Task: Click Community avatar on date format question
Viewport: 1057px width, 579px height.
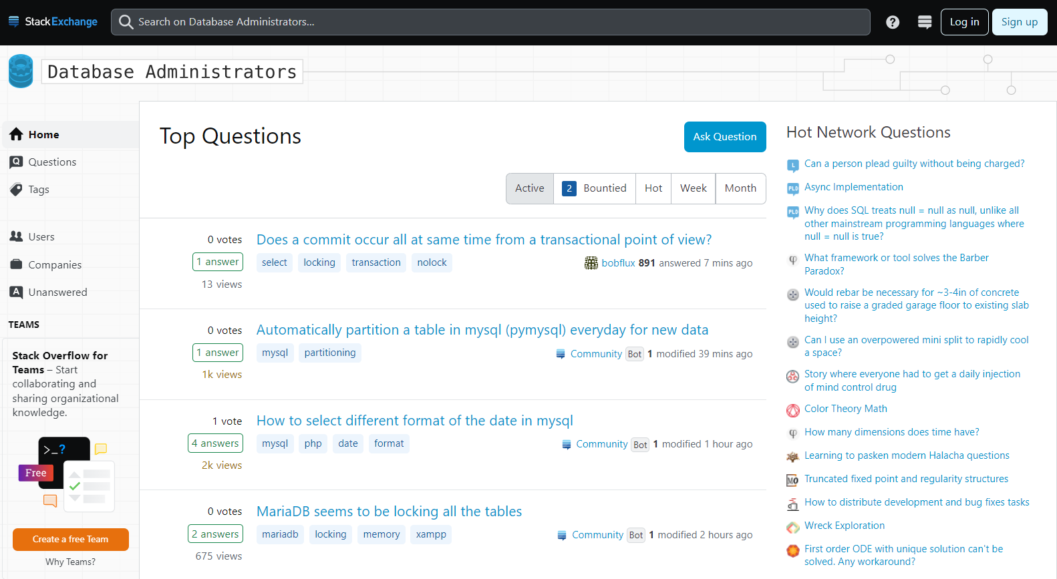Action: click(567, 444)
